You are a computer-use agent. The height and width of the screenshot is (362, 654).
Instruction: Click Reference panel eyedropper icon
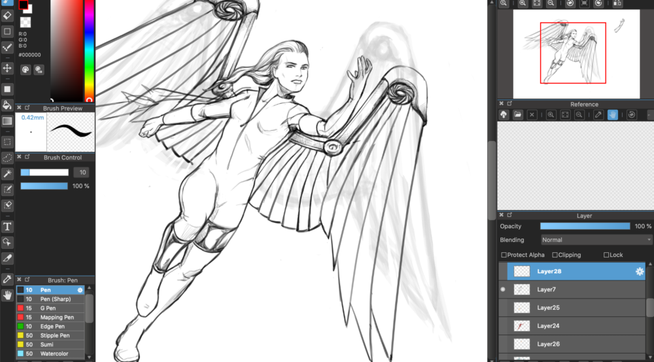point(598,114)
